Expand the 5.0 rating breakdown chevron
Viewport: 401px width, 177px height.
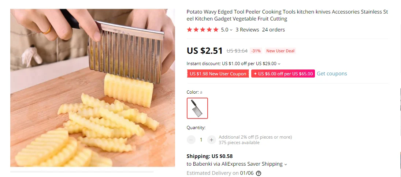pos(231,30)
